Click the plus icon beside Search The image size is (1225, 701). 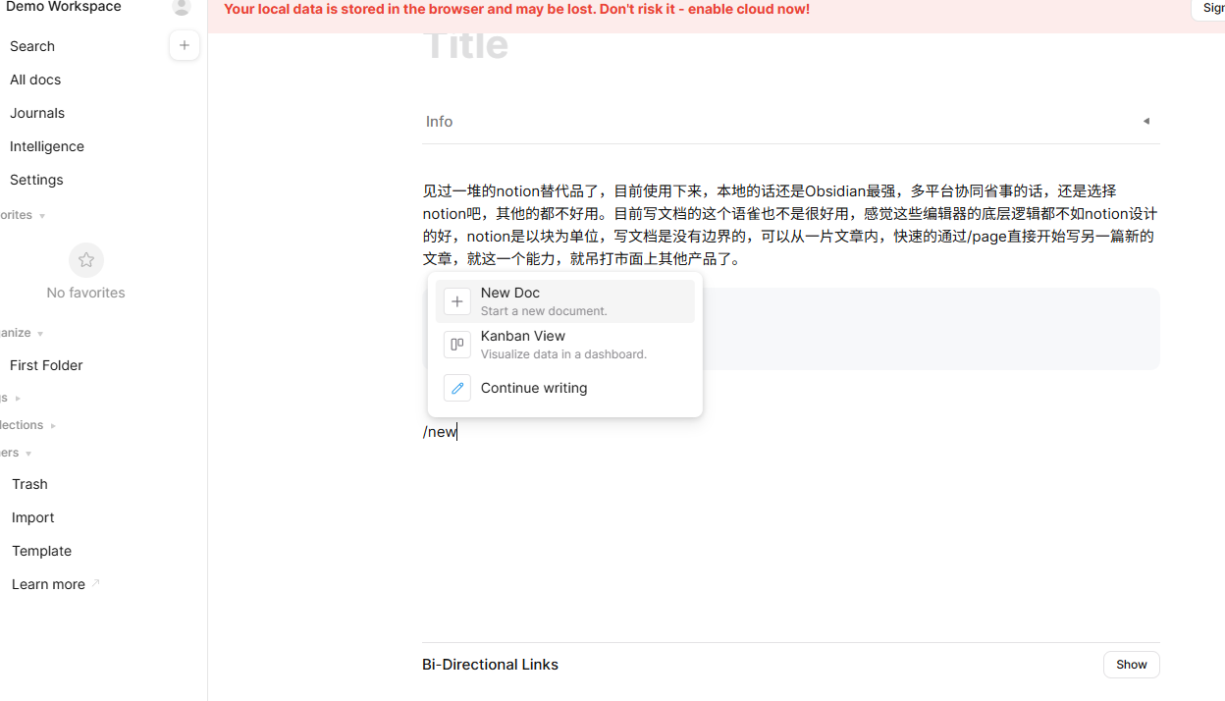185,45
